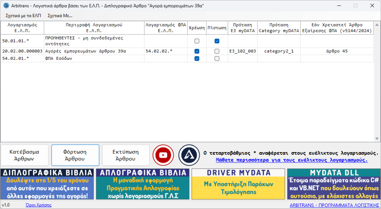Open the Σχετικά Με... menu
This screenshot has height=209, width=381.
coord(60,16)
